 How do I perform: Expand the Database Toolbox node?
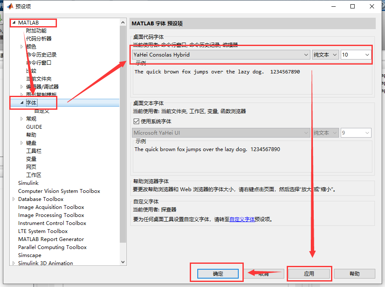pos(14,199)
